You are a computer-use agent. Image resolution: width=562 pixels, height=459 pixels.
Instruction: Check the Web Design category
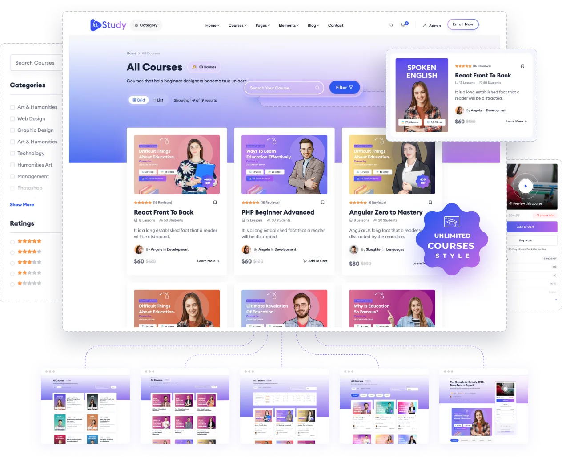click(12, 119)
